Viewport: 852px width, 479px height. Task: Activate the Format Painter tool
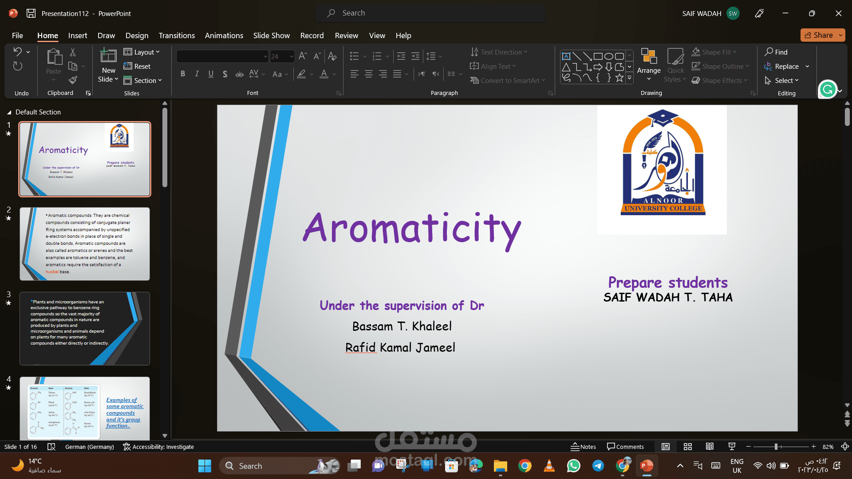click(x=73, y=80)
